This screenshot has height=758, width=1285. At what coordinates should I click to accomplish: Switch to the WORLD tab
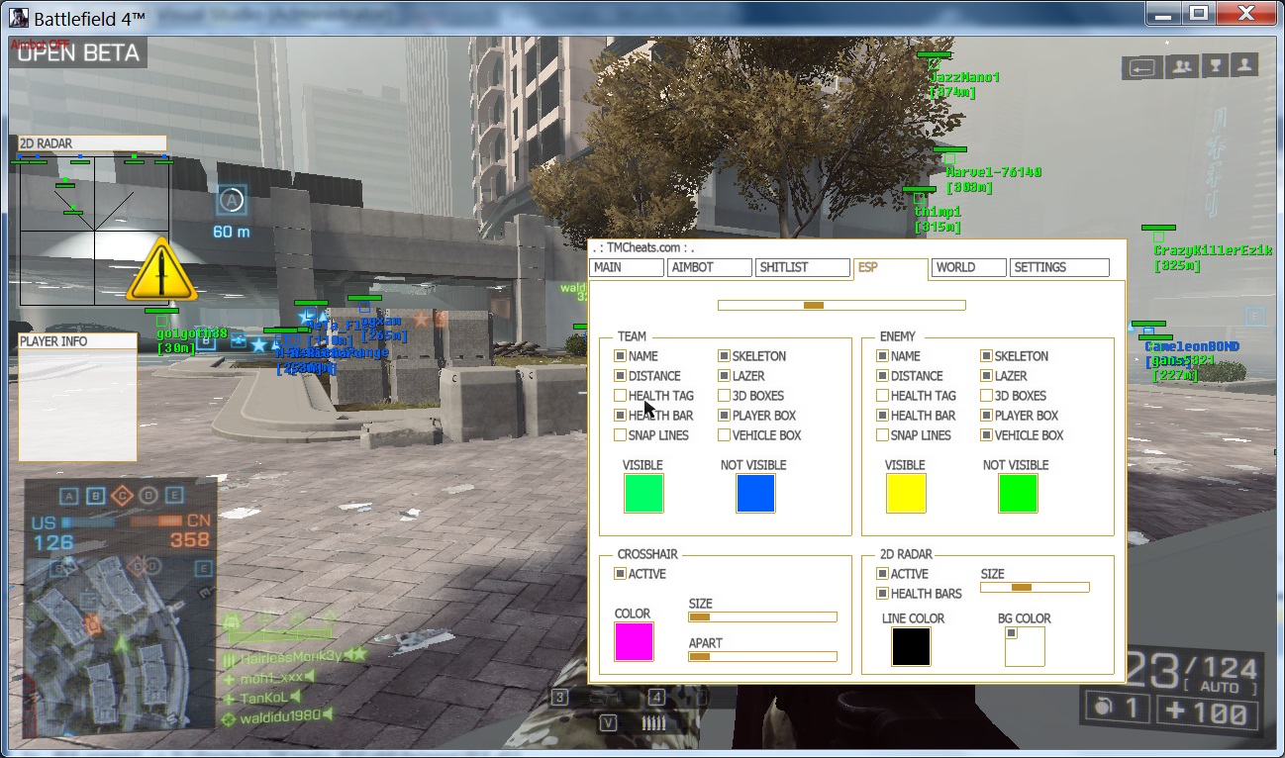(968, 267)
